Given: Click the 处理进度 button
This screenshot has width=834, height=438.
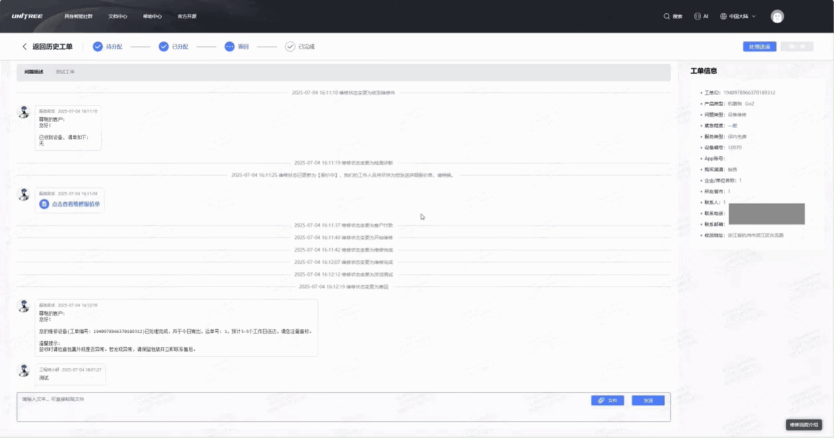Looking at the screenshot, I should pyautogui.click(x=759, y=47).
